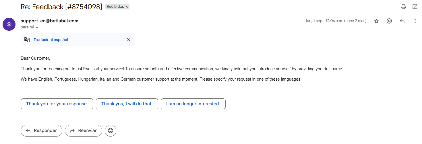Select smart reply 'Thank you for your response.'

point(57,104)
